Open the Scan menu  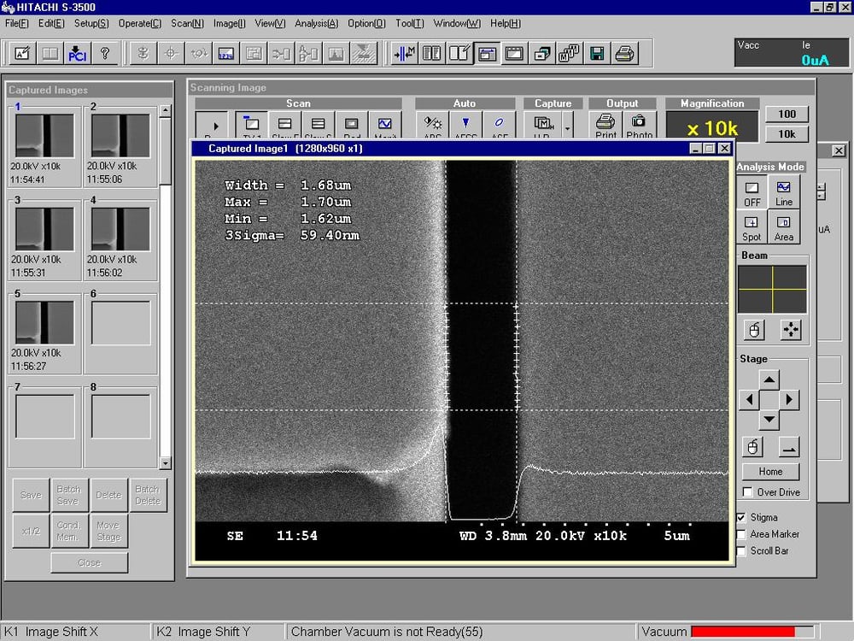tap(187, 24)
